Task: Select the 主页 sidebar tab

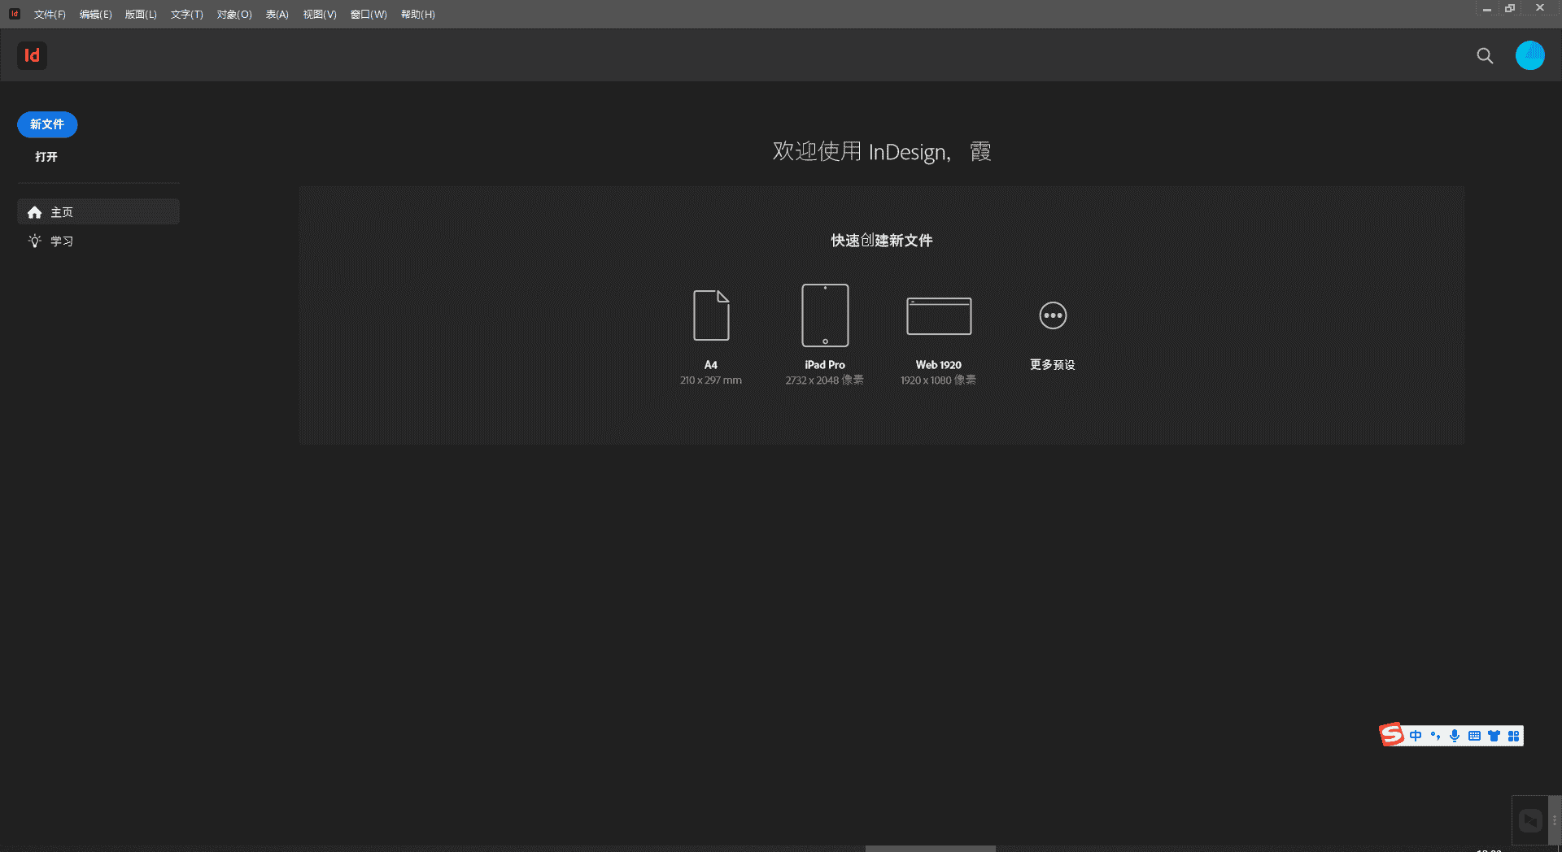Action: (98, 212)
